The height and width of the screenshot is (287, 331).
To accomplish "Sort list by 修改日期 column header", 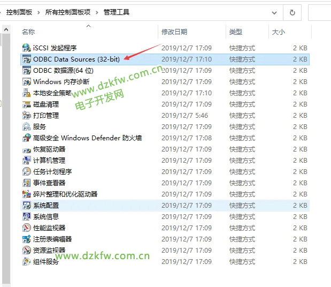I will coord(174,32).
